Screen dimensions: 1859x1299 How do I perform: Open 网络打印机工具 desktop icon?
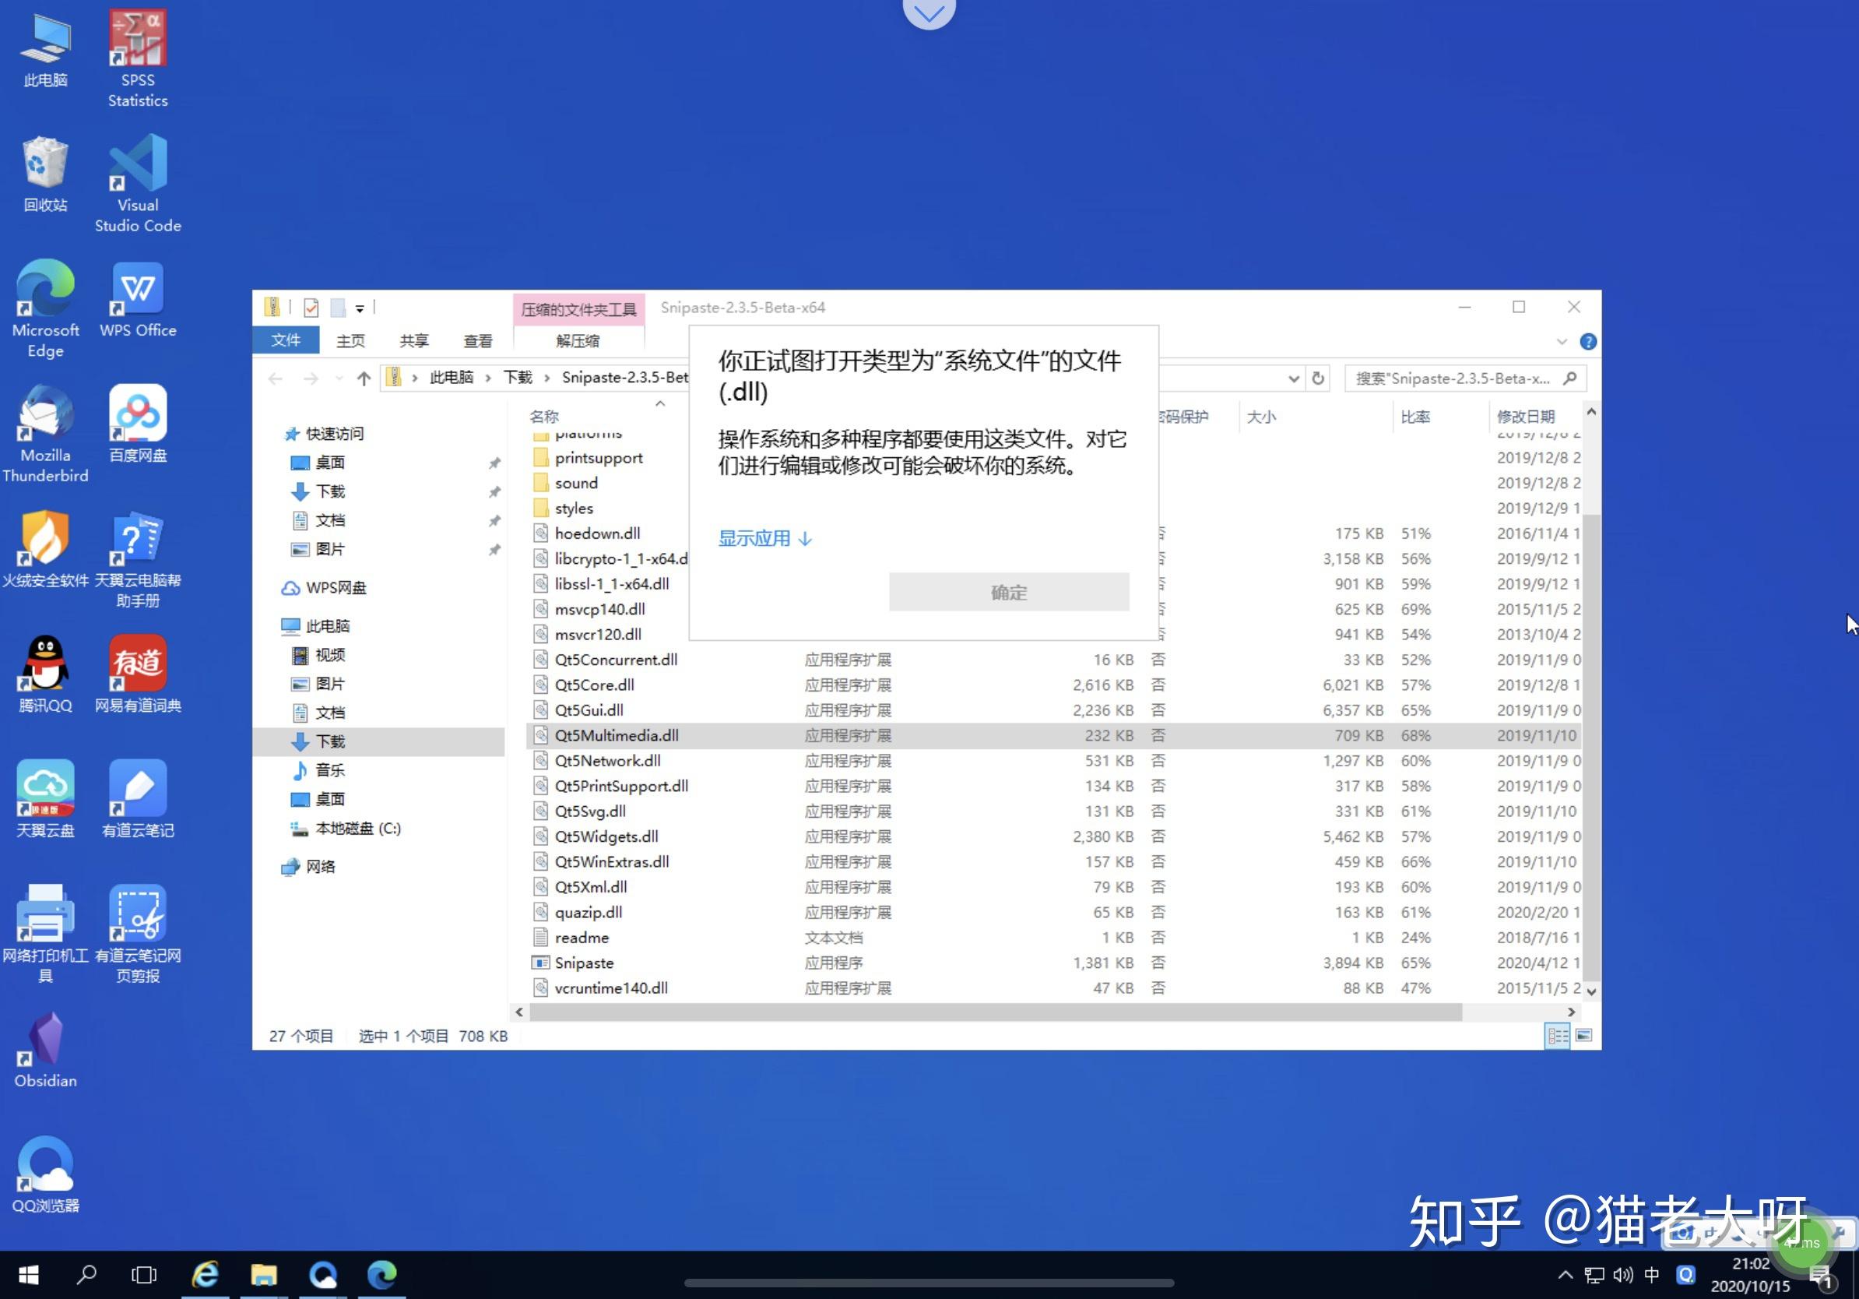(45, 934)
